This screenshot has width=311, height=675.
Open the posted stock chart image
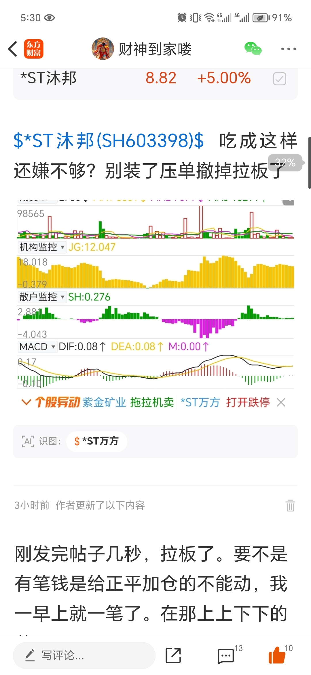tap(155, 304)
